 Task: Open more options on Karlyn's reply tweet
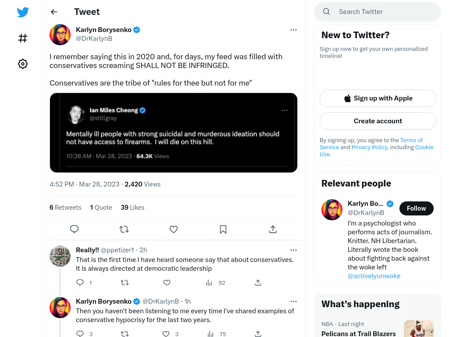click(293, 301)
